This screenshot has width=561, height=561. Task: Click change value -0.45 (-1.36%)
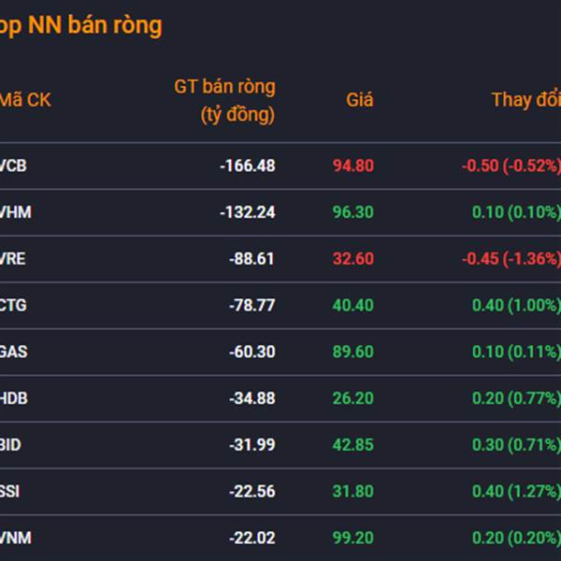click(511, 259)
